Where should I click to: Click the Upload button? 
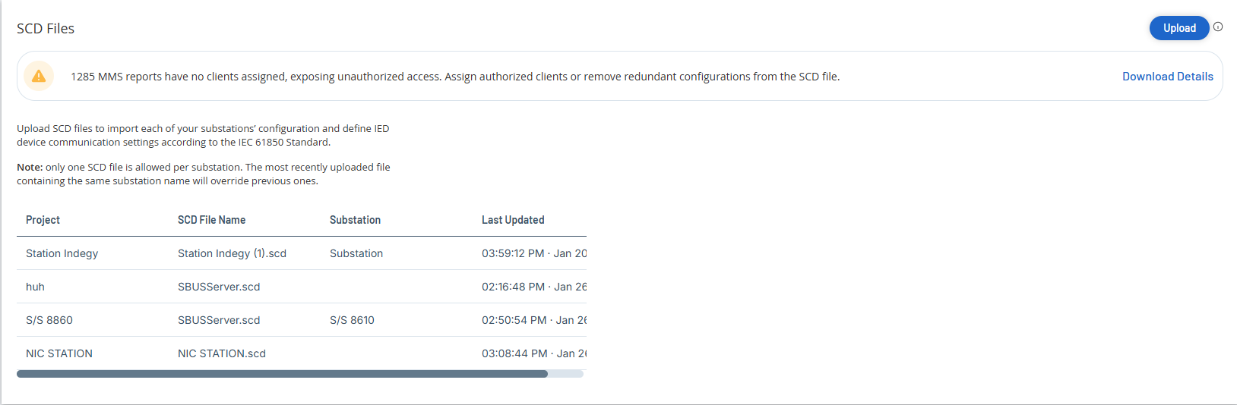click(1178, 28)
